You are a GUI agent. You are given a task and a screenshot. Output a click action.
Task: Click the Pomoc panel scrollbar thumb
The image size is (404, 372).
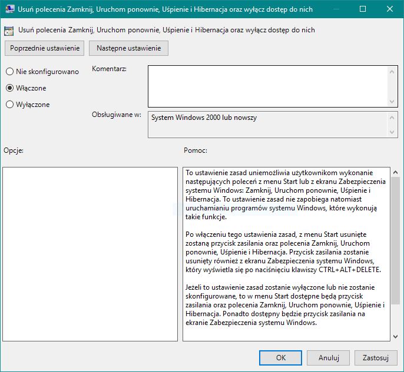coord(396,240)
